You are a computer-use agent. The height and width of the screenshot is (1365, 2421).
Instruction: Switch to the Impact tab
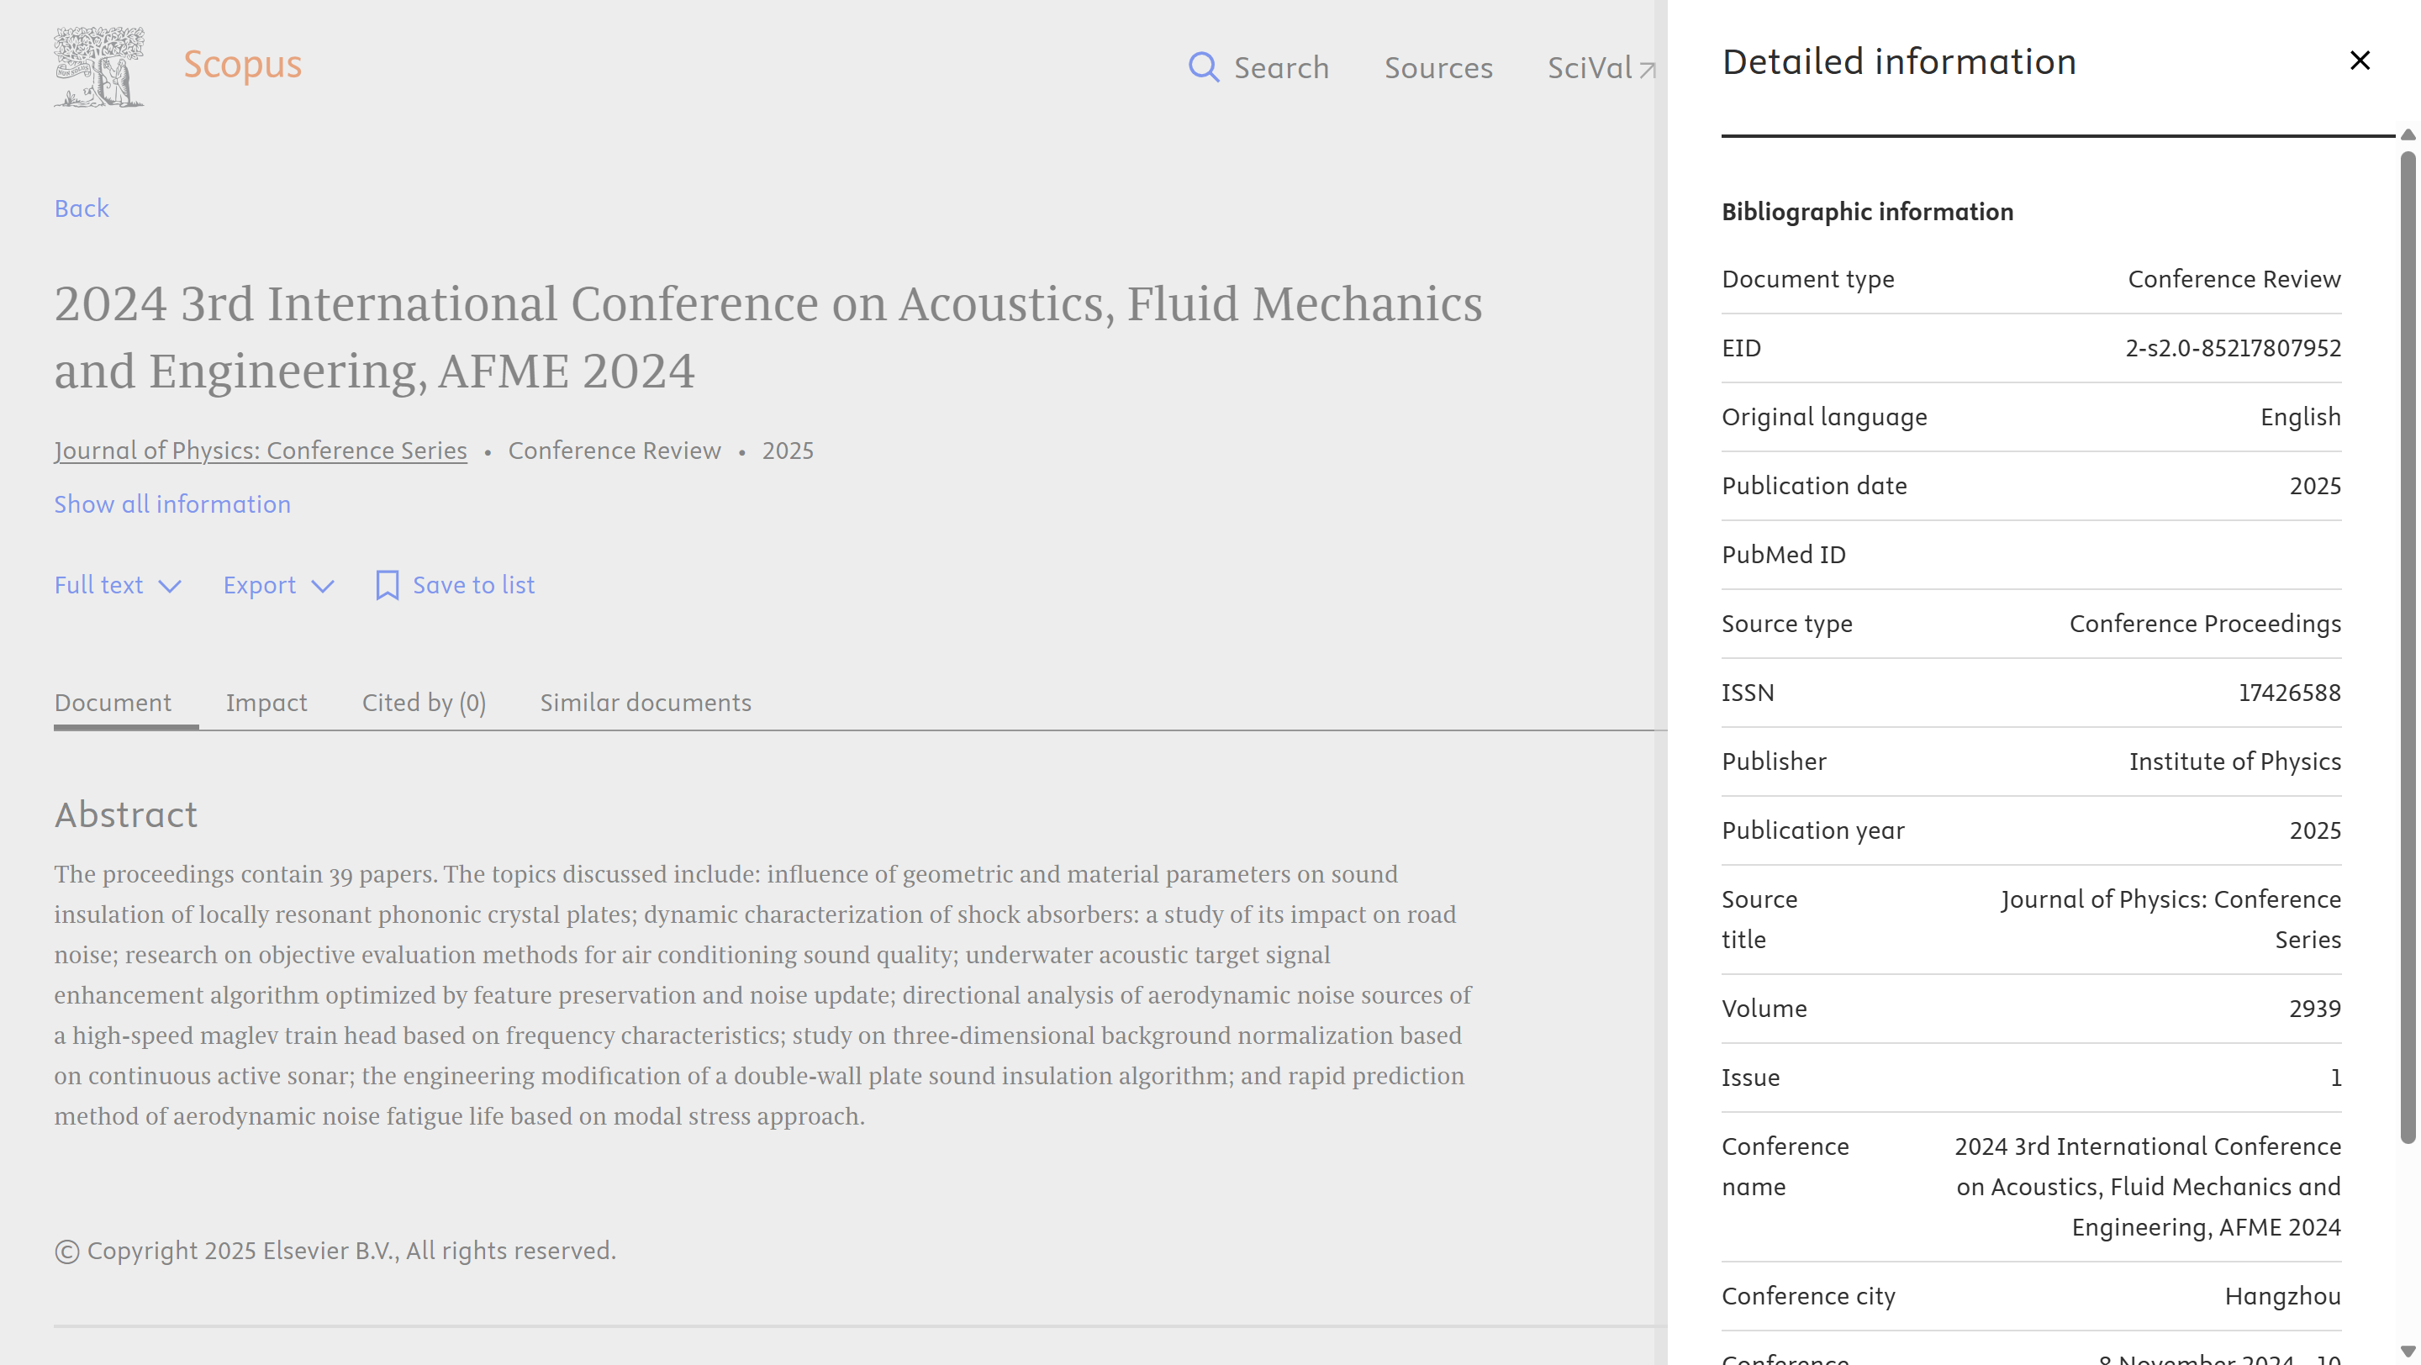(266, 703)
